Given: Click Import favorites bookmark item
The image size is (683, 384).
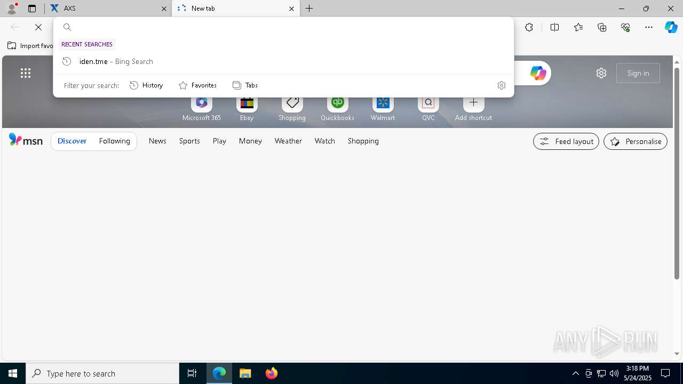Looking at the screenshot, I should pos(30,46).
